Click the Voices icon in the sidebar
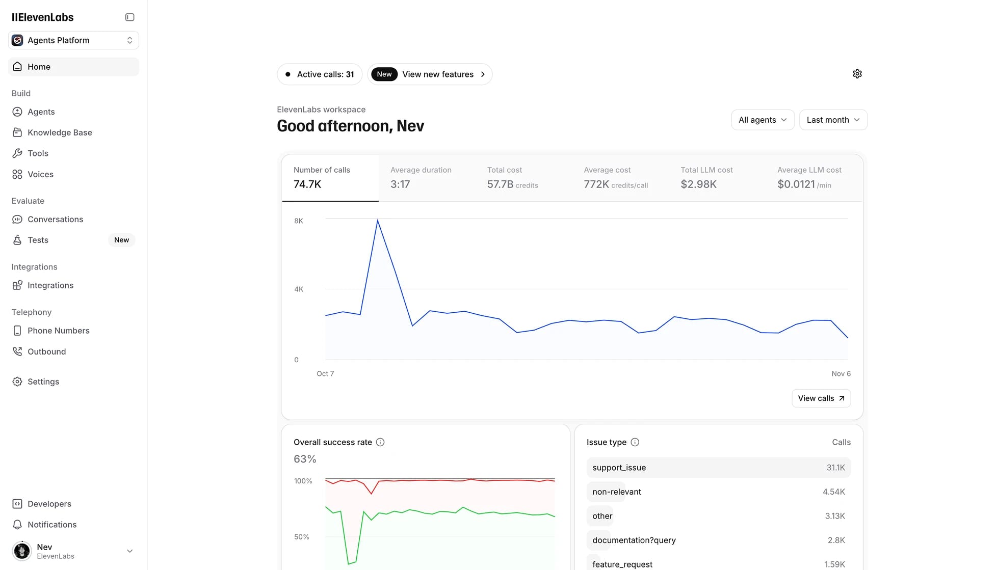This screenshot has height=570, width=997. [17, 174]
